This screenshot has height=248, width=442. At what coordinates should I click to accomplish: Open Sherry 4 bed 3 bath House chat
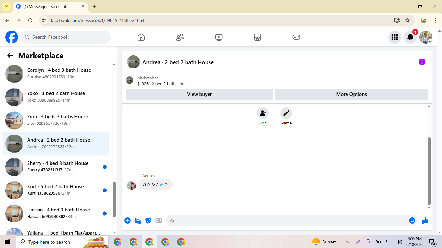[56, 167]
